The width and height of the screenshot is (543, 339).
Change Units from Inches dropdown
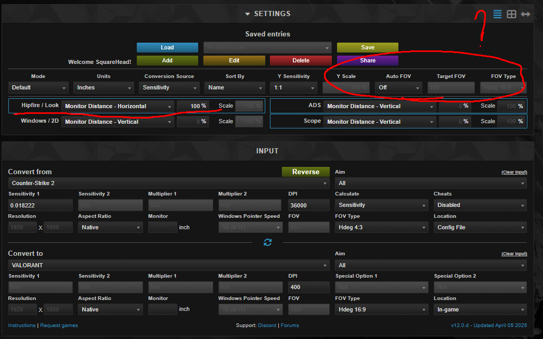(x=103, y=87)
